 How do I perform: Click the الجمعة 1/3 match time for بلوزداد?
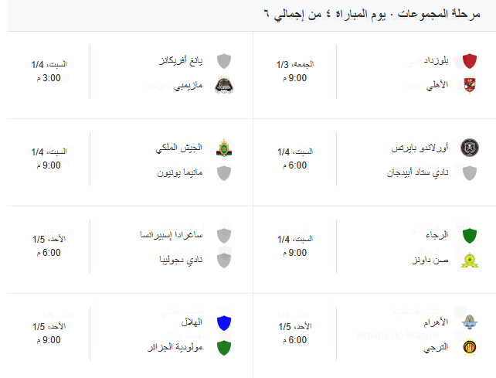(x=294, y=65)
